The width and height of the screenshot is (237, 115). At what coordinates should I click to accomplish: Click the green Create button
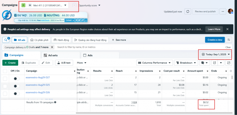(10, 63)
